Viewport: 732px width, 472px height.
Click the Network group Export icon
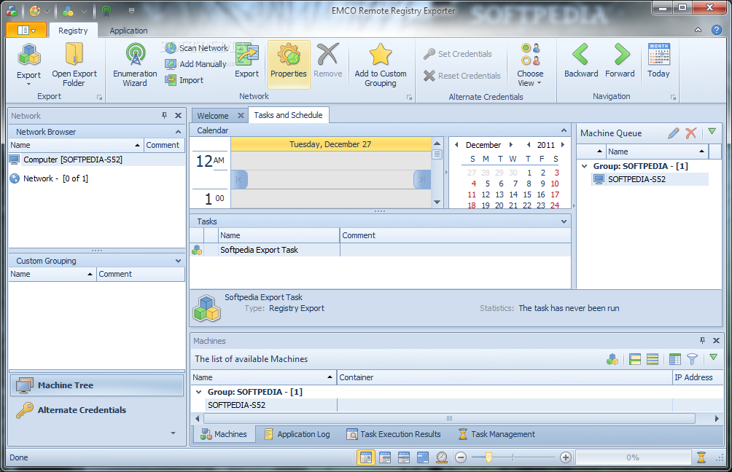pyautogui.click(x=246, y=60)
